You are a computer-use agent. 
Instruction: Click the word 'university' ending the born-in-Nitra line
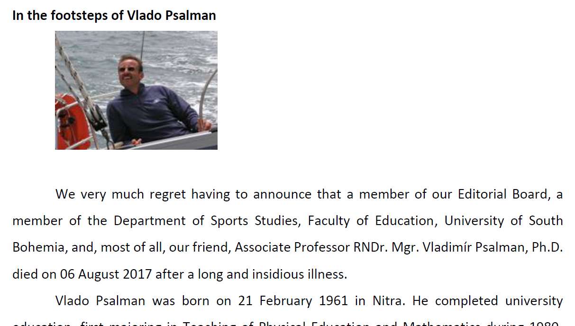(534, 301)
